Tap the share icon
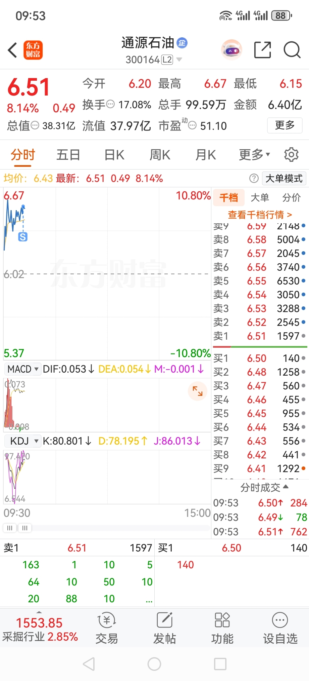This screenshot has width=309, height=681. [x=262, y=50]
